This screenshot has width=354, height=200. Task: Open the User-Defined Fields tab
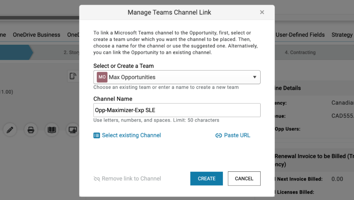[x=300, y=35]
